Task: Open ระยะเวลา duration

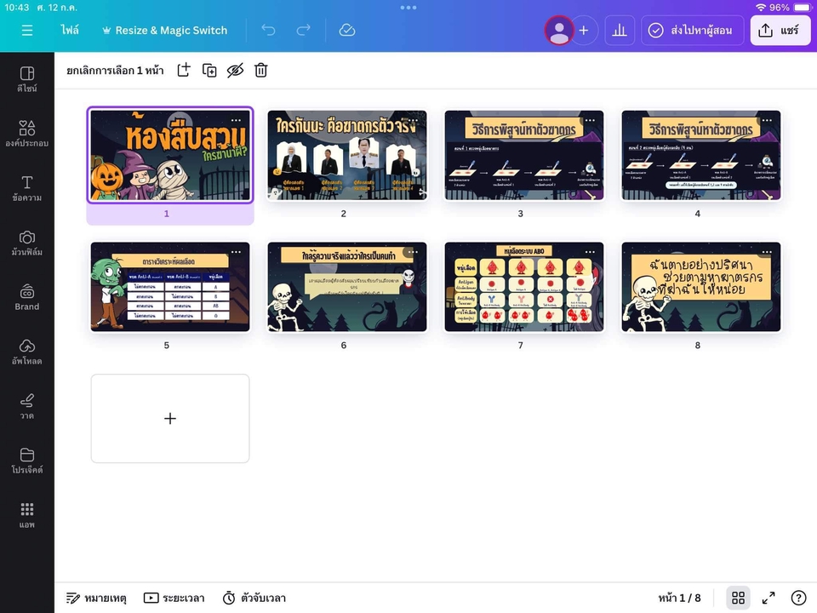Action: click(x=174, y=598)
